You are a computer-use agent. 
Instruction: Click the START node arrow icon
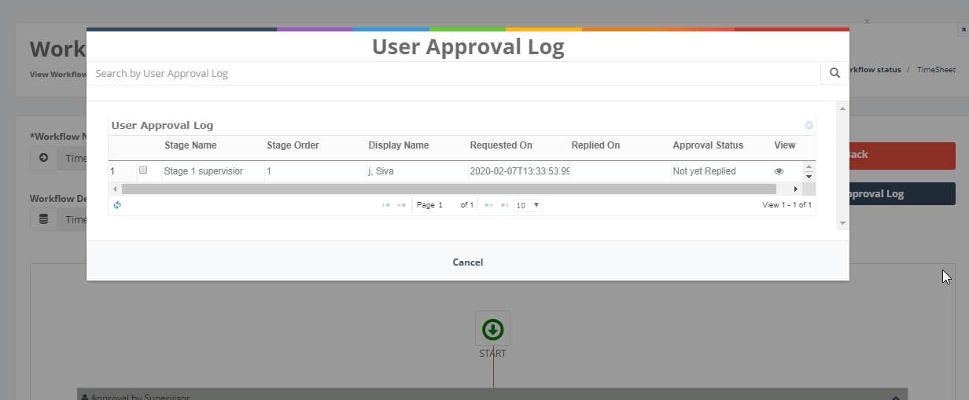pos(492,328)
